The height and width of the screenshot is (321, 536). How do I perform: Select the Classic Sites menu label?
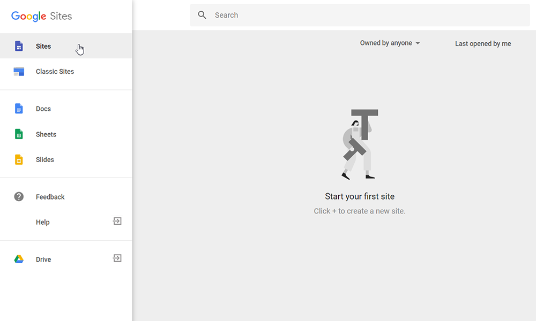pyautogui.click(x=55, y=72)
